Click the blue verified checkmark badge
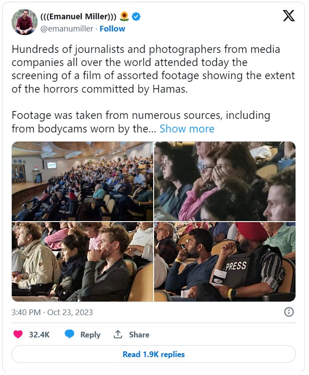This screenshot has height=375, width=309. (x=136, y=17)
